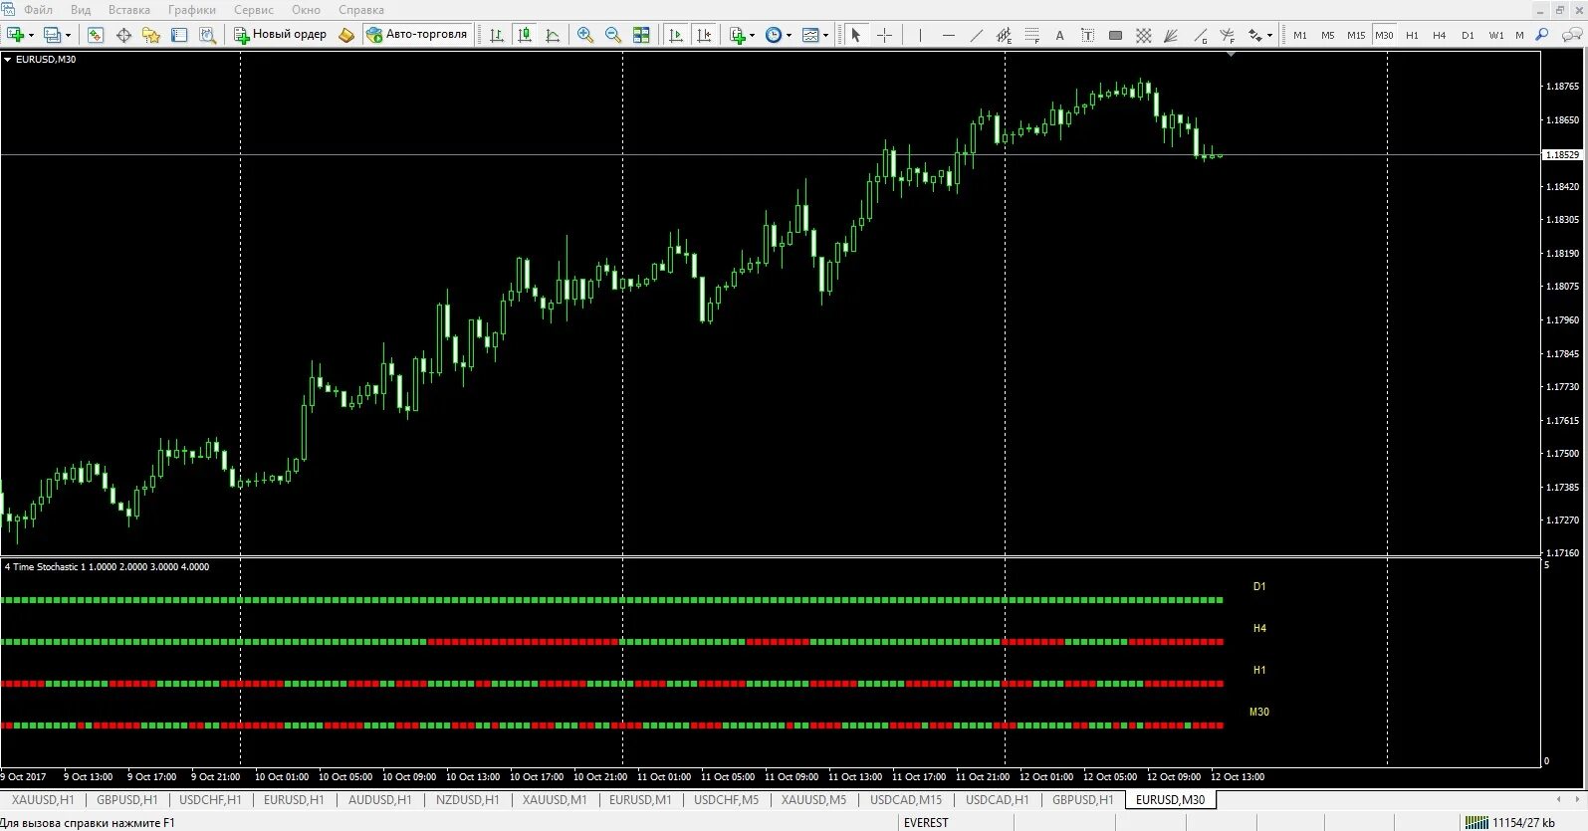Show the Navigator panel

tap(151, 35)
